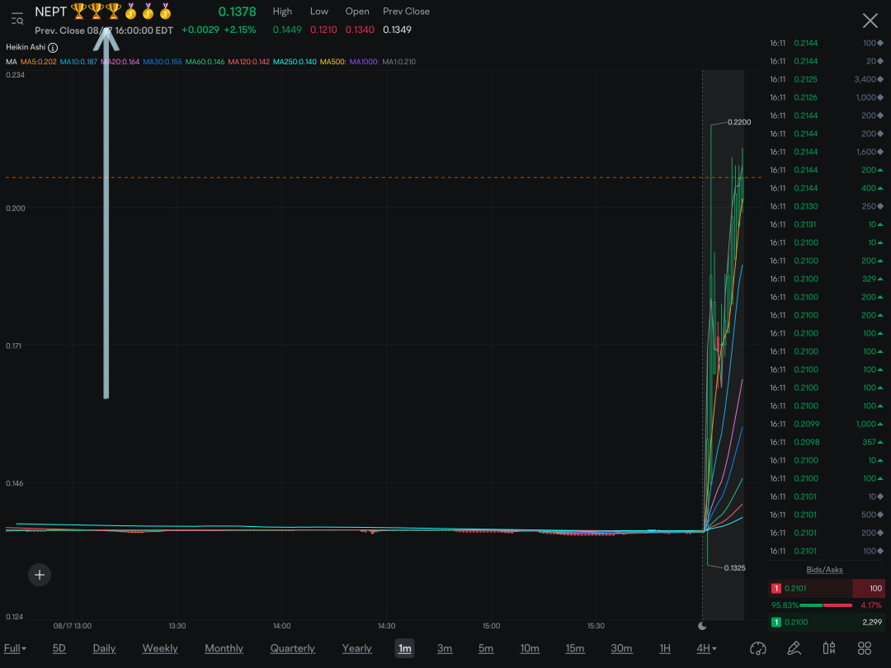Select the MA120:0.142 indicator label
The height and width of the screenshot is (668, 891).
pyautogui.click(x=249, y=62)
